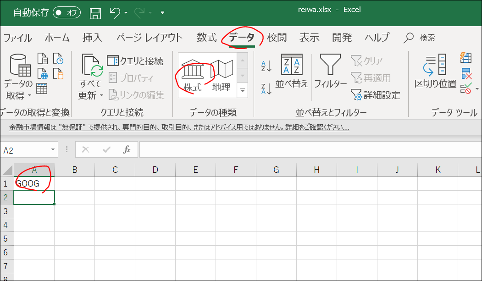Choose the 株式 stocks data type
482x281 pixels.
(x=193, y=76)
